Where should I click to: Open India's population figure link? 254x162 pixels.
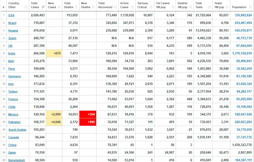[x=242, y=53]
